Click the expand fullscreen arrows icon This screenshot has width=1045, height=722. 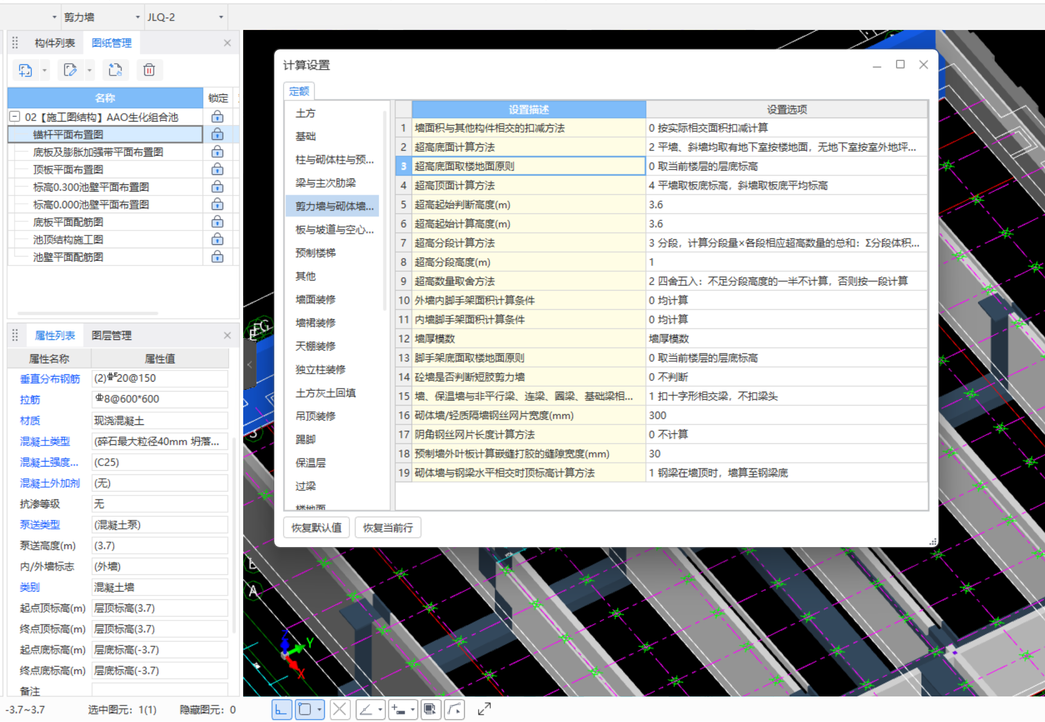pyautogui.click(x=484, y=709)
